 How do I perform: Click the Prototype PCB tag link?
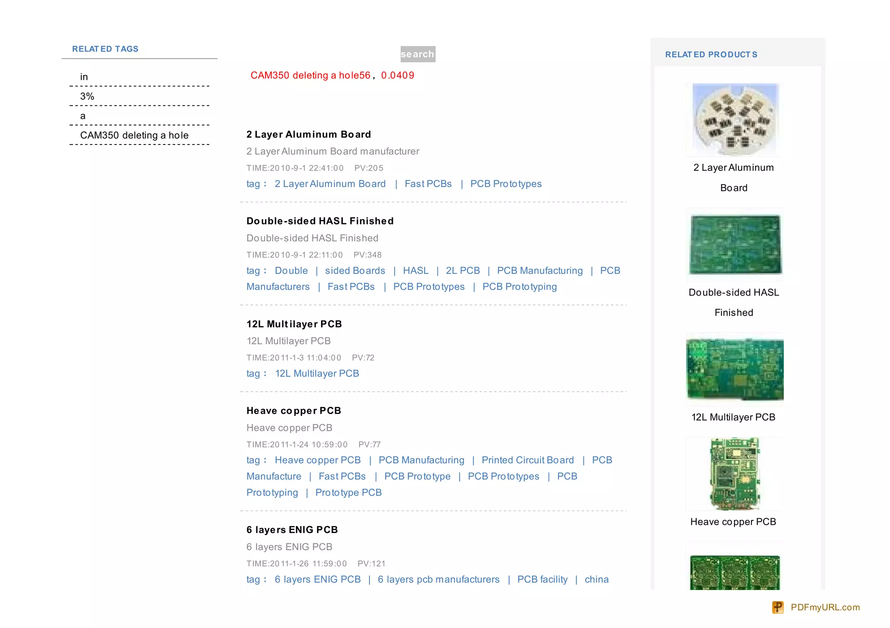point(349,493)
